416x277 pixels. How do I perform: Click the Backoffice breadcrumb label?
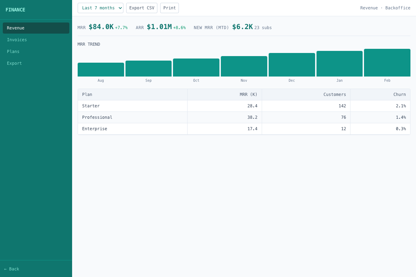[x=398, y=8]
